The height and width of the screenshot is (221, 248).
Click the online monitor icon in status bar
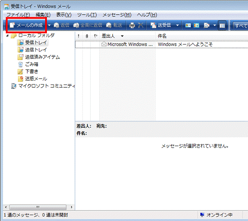(x=202, y=215)
